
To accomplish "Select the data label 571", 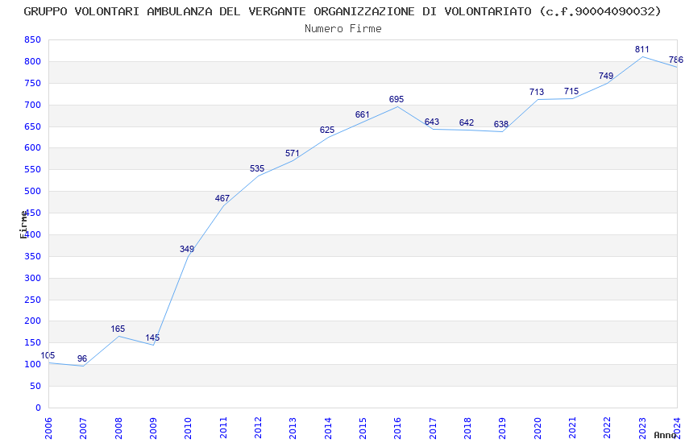I will (x=293, y=154).
